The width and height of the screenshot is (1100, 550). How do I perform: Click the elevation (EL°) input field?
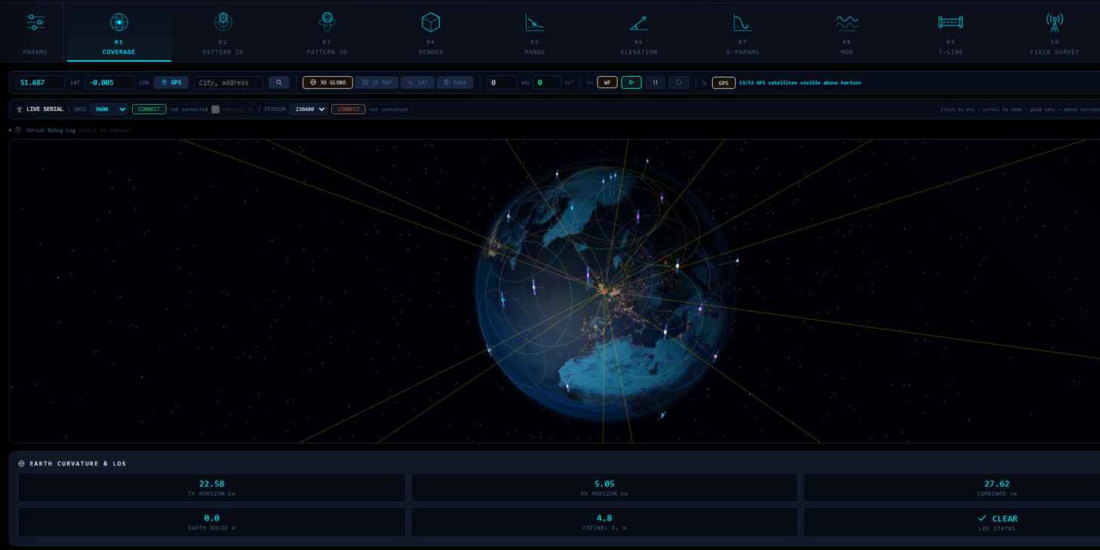[x=547, y=82]
